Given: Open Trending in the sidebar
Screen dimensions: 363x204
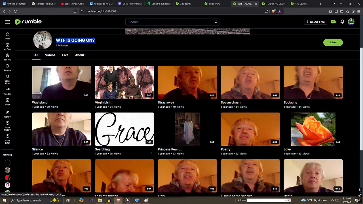Looking at the screenshot, I should (x=7, y=91).
